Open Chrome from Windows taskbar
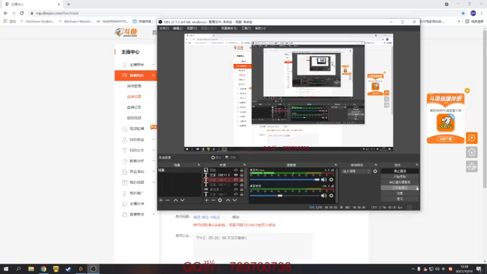Image resolution: width=487 pixels, height=274 pixels. coord(43,269)
